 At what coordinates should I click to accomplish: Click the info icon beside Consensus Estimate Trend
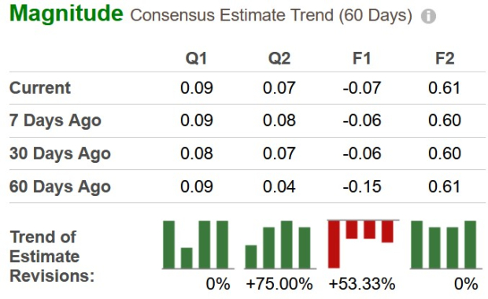coord(428,16)
